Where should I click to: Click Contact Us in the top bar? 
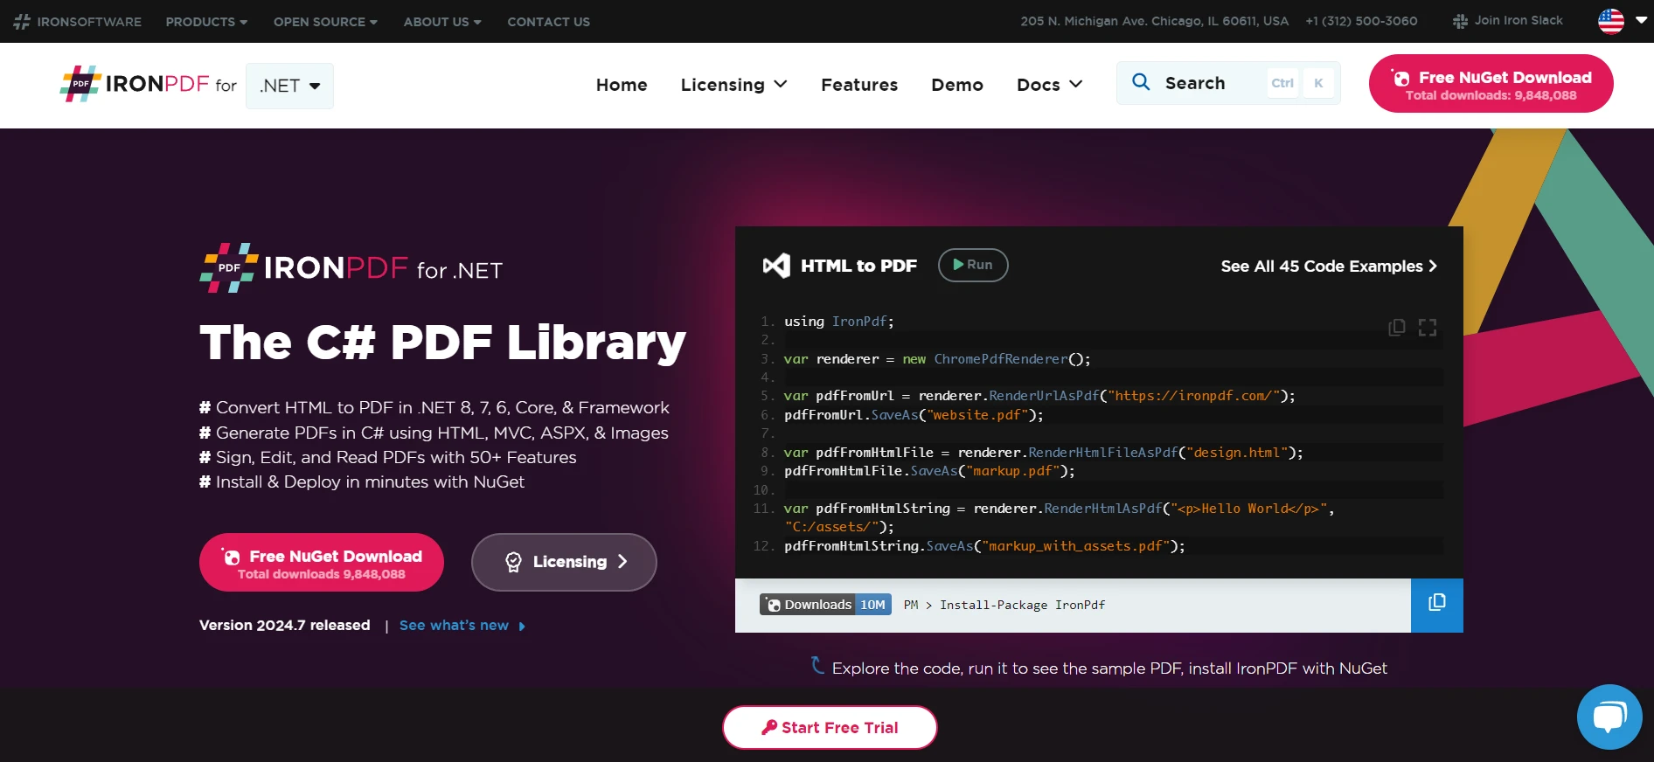(548, 22)
